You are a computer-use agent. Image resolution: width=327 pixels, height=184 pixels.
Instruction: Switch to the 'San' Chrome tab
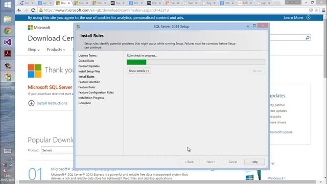[190, 3]
